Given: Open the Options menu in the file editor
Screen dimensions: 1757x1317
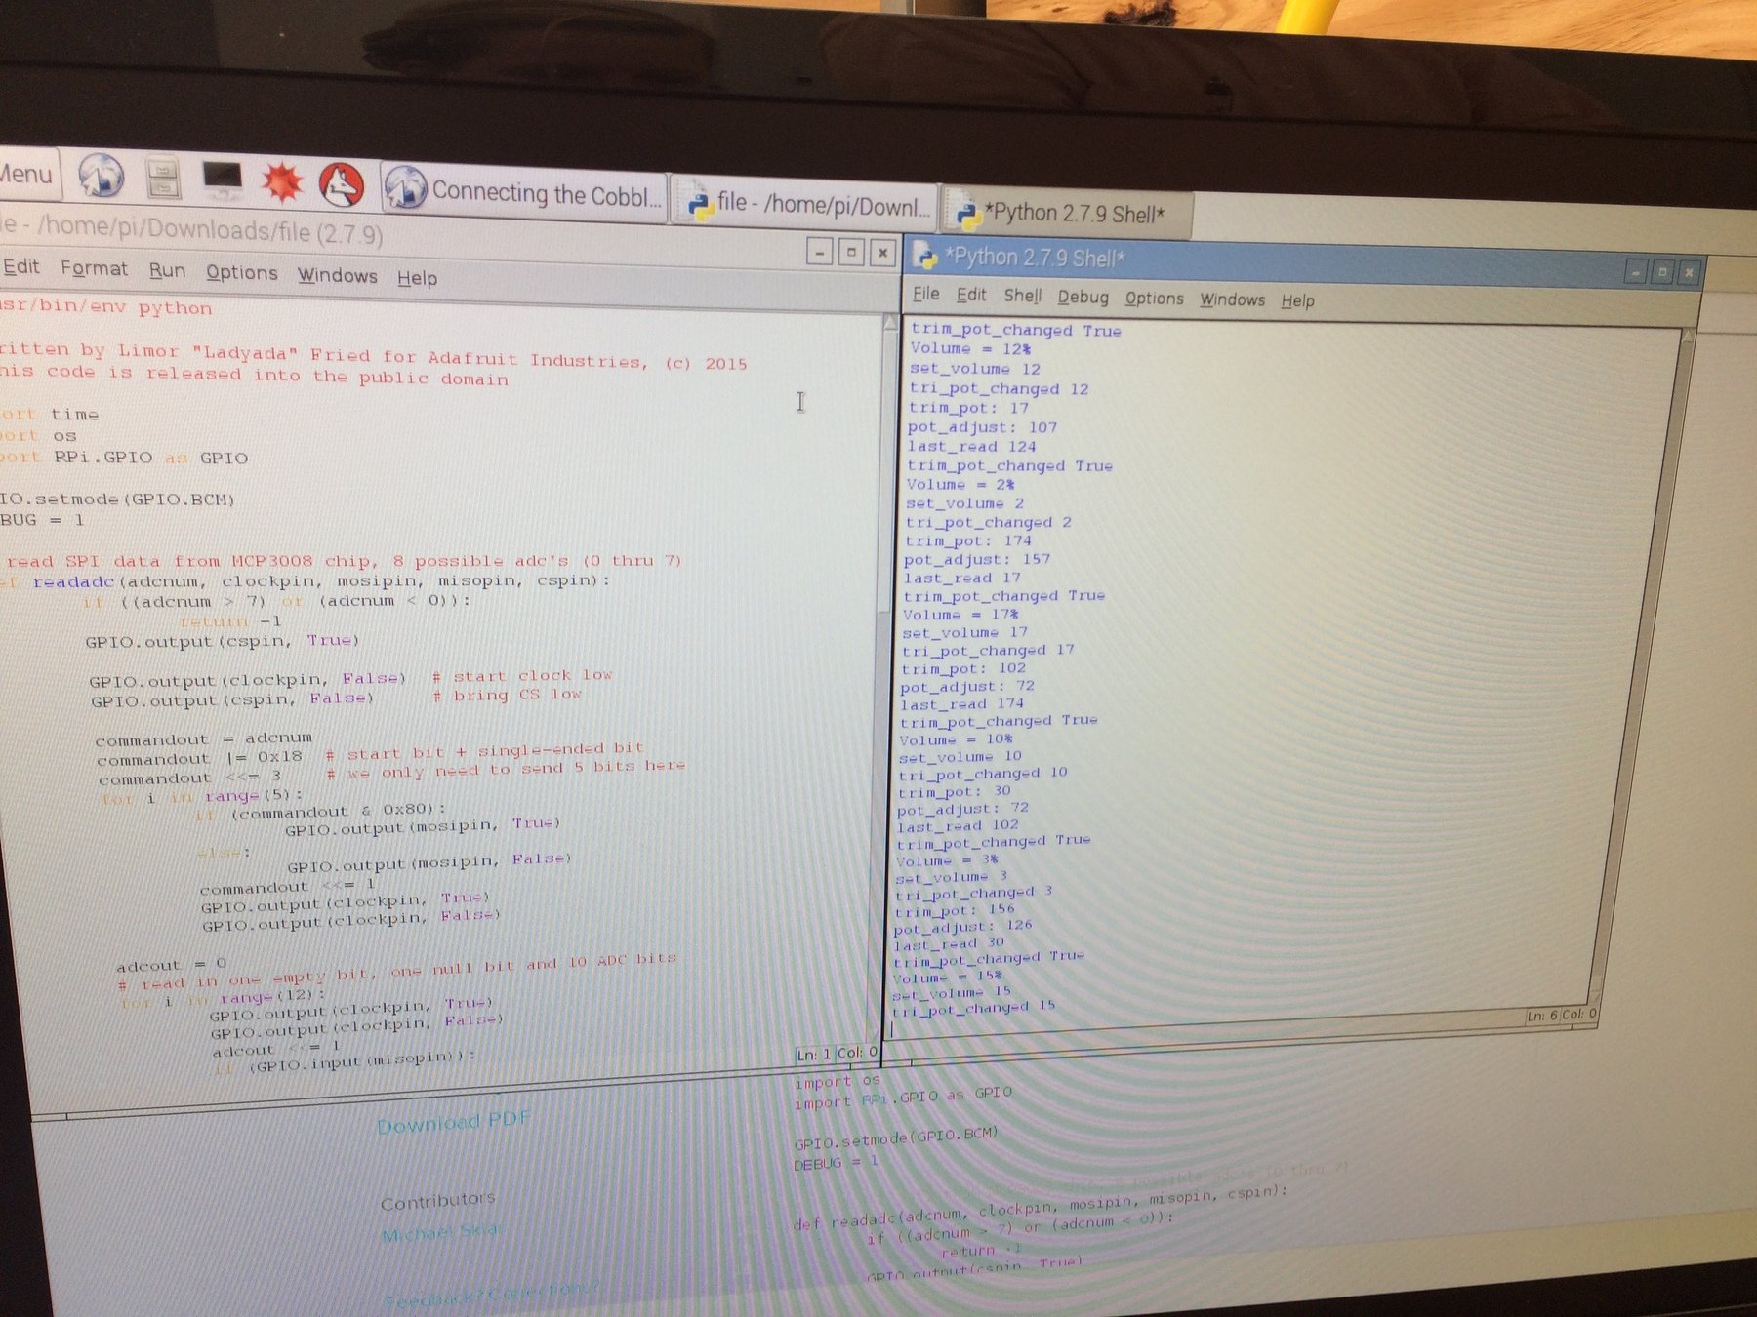Looking at the screenshot, I should (241, 273).
